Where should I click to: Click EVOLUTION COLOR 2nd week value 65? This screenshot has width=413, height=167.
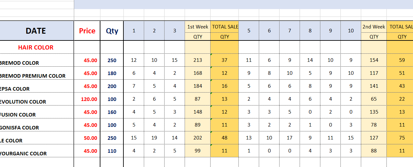coord(374,99)
